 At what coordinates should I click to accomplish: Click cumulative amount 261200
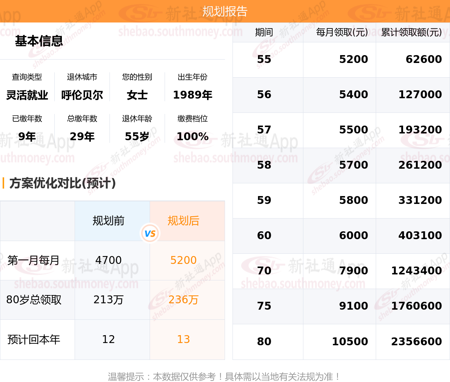(x=420, y=165)
